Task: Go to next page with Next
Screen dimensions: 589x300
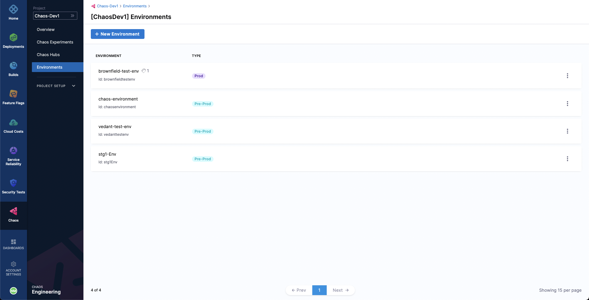Action: [341, 290]
